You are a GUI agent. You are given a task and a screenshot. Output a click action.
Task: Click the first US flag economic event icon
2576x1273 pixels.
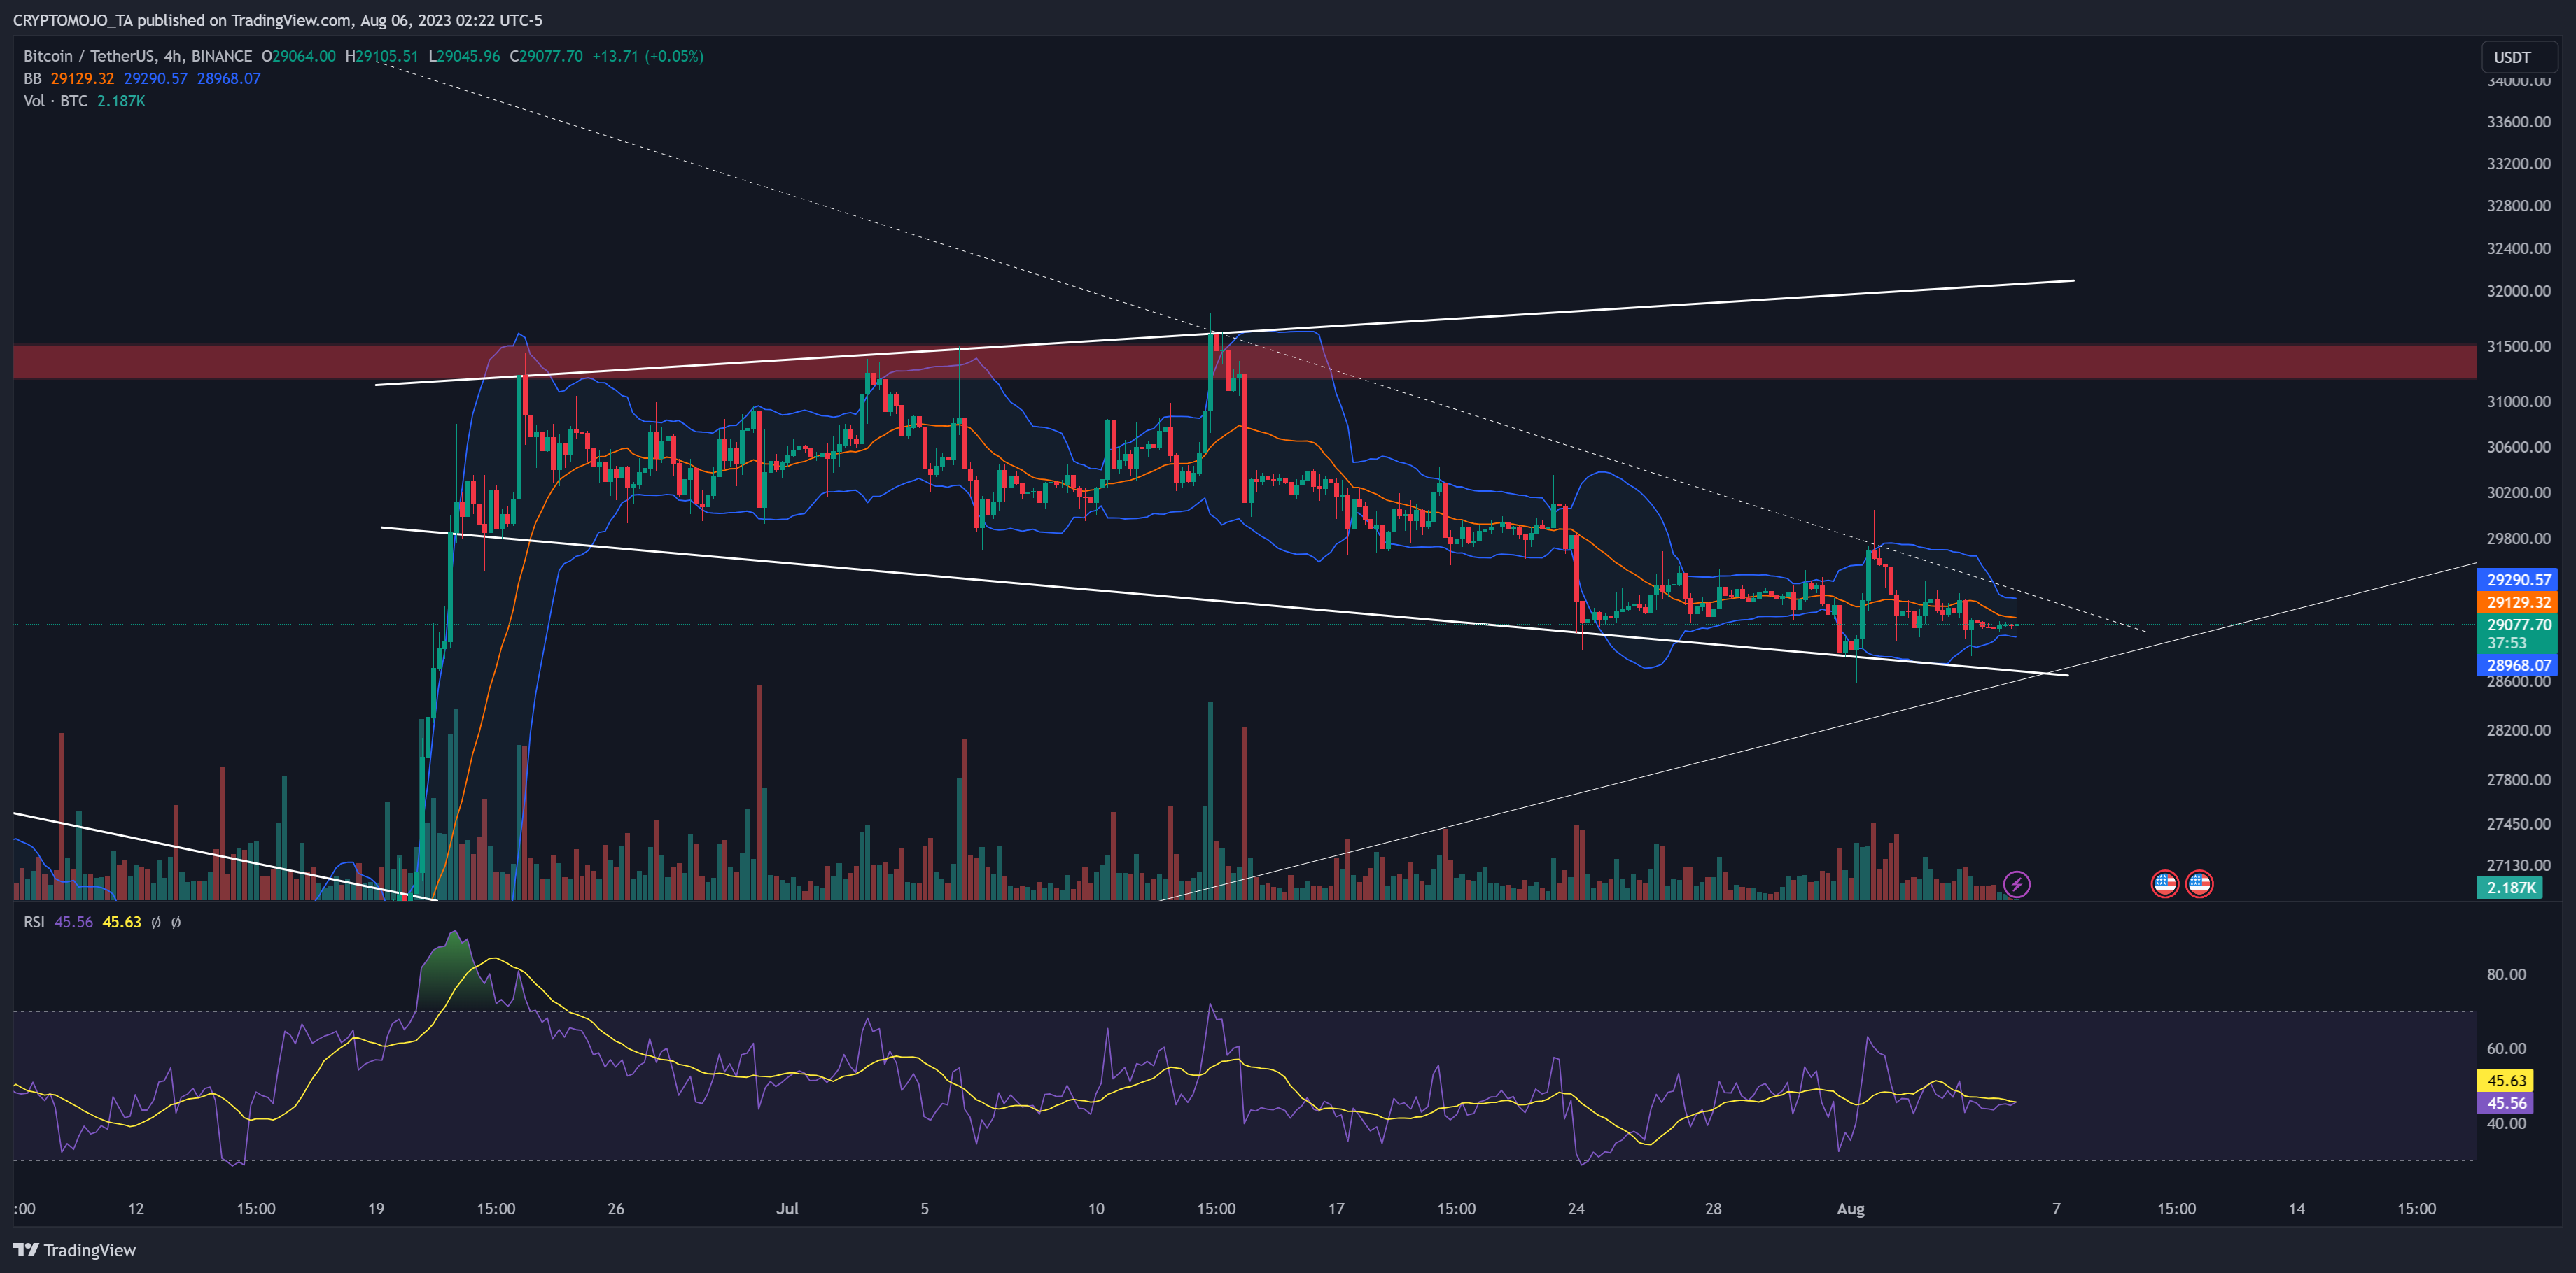(x=2164, y=884)
